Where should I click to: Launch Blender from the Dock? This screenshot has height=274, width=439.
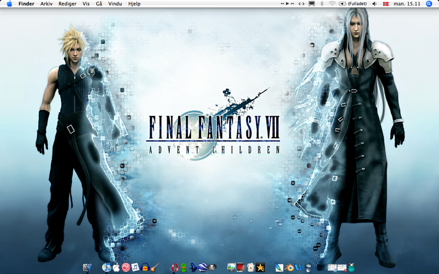289,267
